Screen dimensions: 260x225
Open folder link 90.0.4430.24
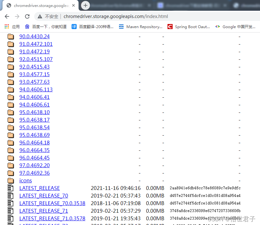click(x=35, y=36)
